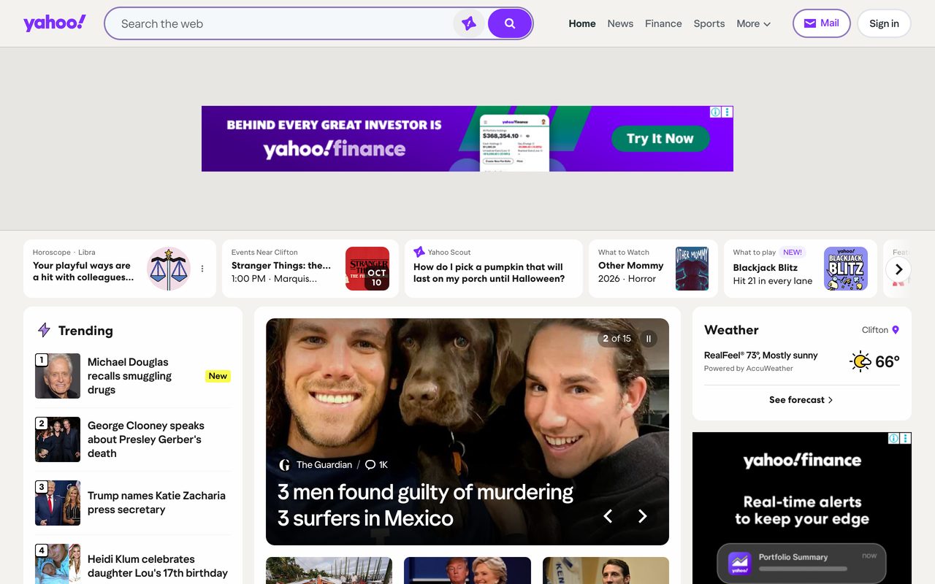Viewport: 935px width, 584px height.
Task: Show the previous slideshow story
Action: [608, 516]
